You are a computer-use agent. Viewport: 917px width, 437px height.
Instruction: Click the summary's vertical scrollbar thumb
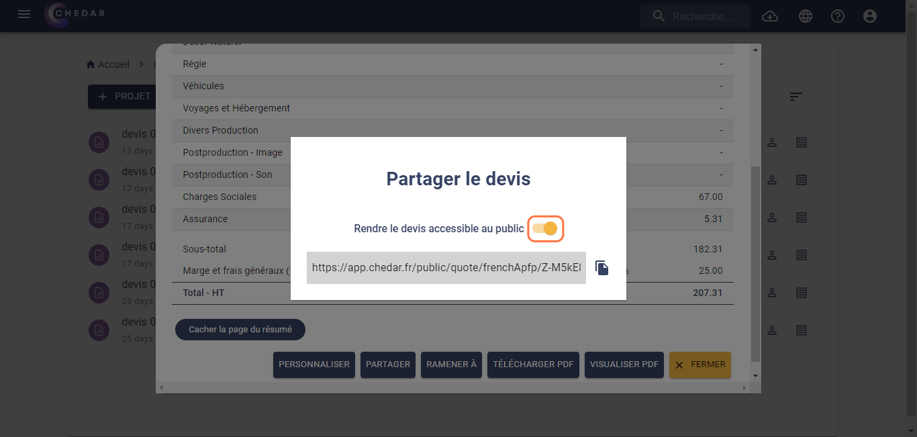[755, 264]
